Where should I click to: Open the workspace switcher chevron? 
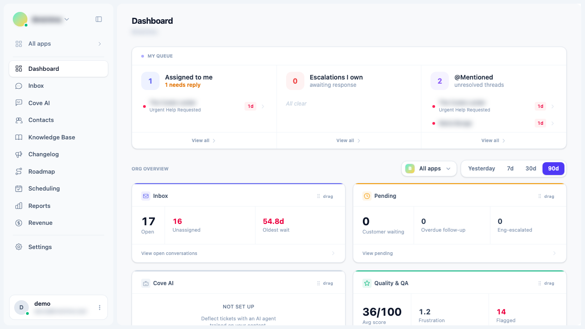pos(67,19)
